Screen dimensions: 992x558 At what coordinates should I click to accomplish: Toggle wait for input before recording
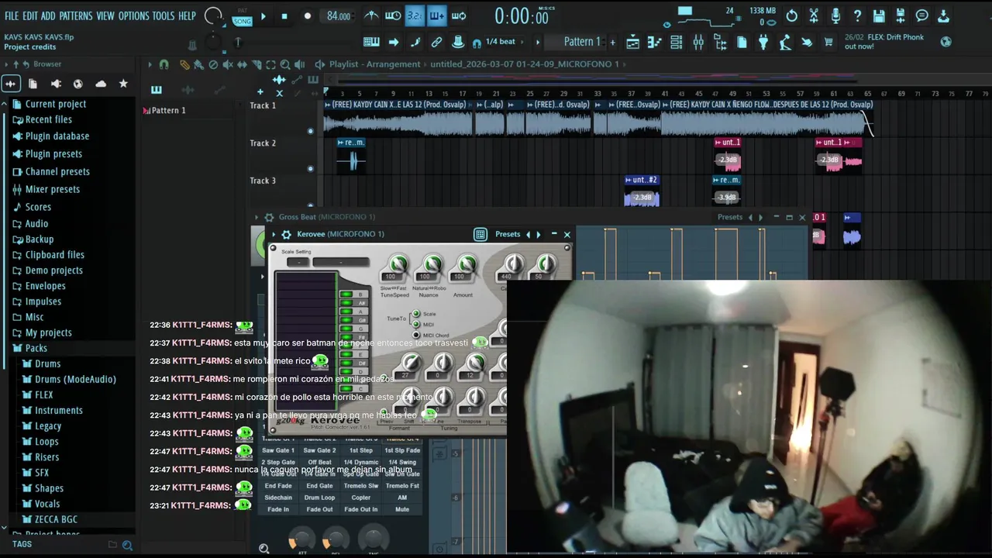[393, 15]
